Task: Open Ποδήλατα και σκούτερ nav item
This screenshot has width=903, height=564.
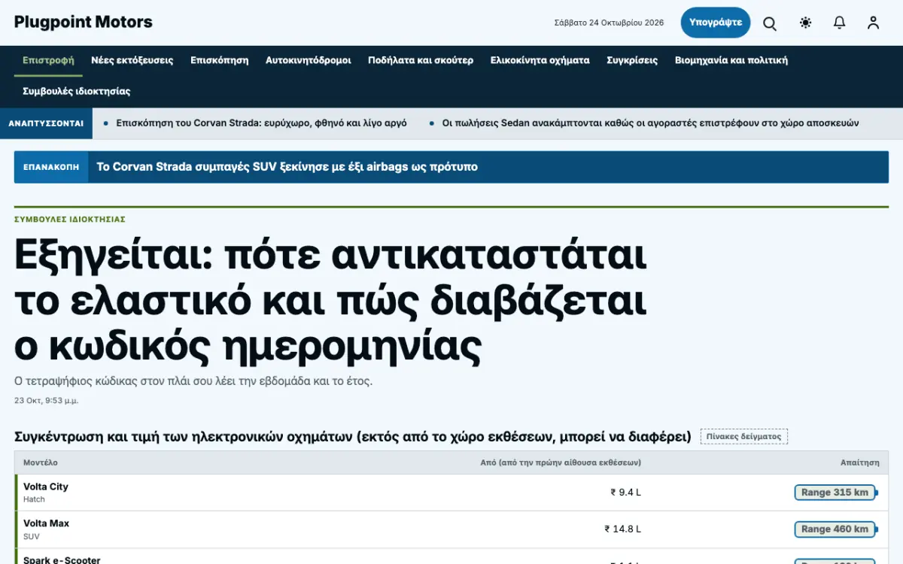Action: tap(421, 60)
